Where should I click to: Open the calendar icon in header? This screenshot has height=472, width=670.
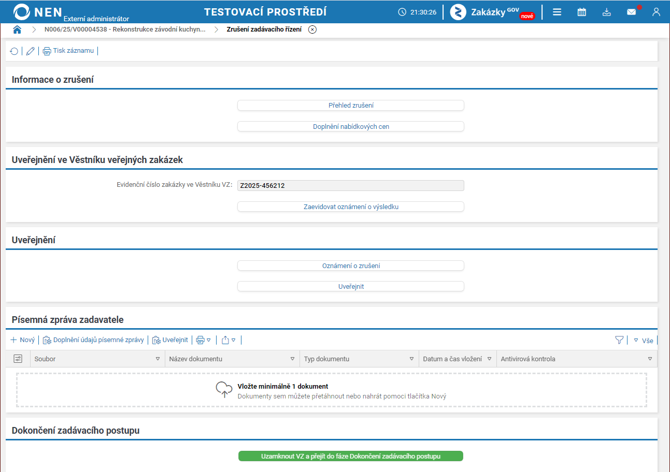pos(581,12)
